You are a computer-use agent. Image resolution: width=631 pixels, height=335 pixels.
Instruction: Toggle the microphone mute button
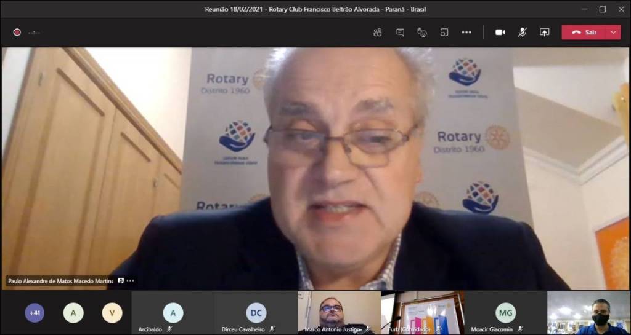[x=522, y=33]
